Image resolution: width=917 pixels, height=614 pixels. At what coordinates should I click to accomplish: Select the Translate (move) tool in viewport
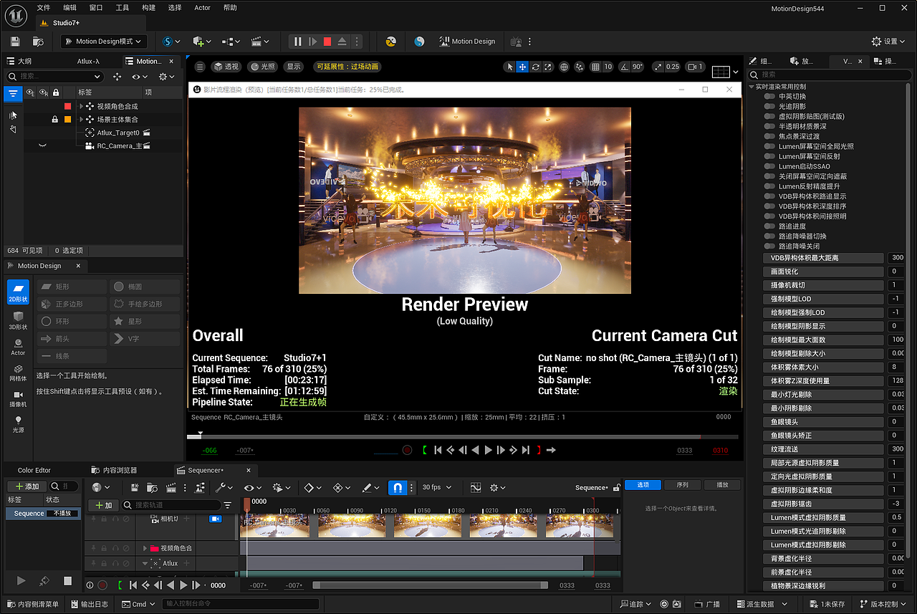523,67
